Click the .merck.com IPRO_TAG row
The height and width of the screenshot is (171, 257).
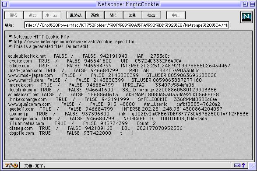click(101, 85)
